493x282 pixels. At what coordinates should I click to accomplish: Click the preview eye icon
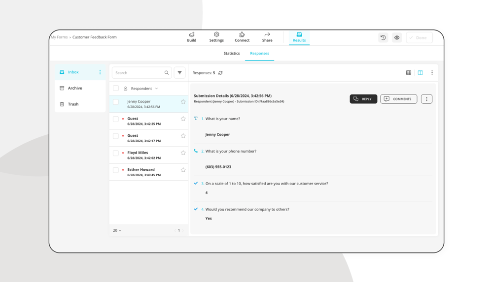tap(397, 38)
